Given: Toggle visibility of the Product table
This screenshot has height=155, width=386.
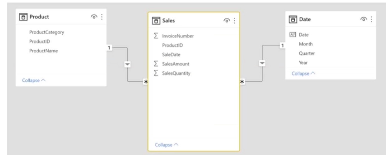Looking at the screenshot, I should [93, 17].
